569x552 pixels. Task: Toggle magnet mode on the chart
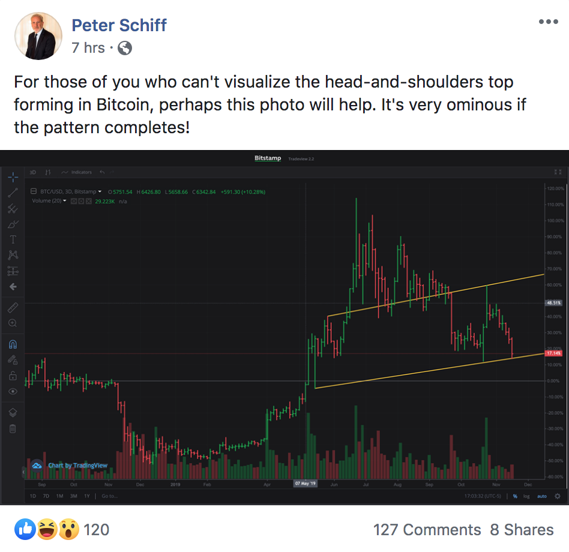(x=13, y=344)
